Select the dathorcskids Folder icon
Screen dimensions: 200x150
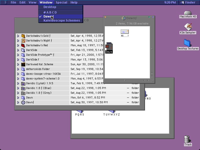pyautogui.click(x=23, y=69)
